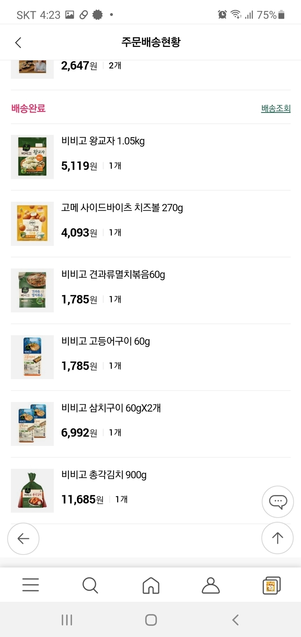301x637 pixels.
Task: Open search from the bottom navigation
Action: (x=90, y=585)
